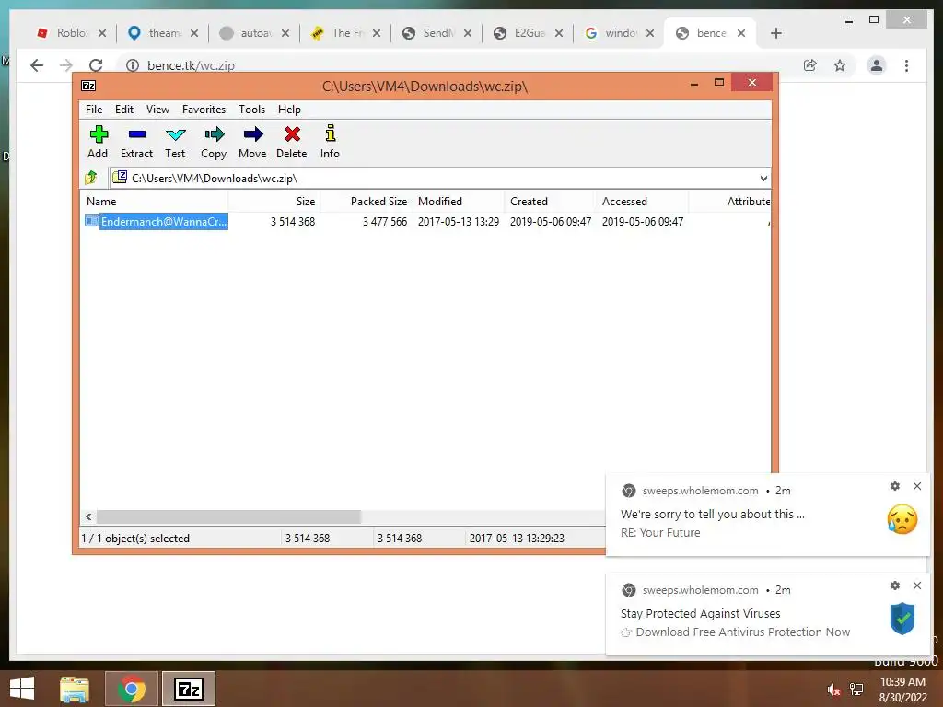Open the Info toolbar icon

330,142
